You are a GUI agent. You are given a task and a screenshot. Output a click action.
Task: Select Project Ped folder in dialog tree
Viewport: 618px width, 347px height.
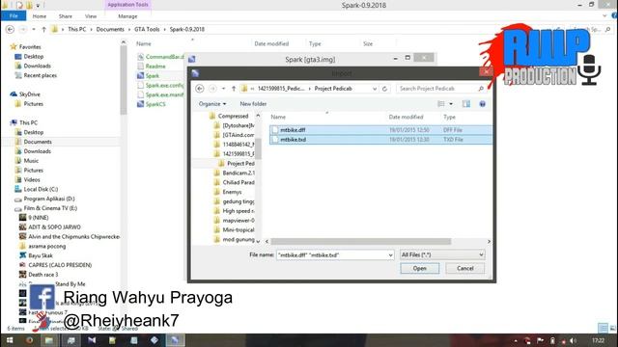pyautogui.click(x=240, y=163)
